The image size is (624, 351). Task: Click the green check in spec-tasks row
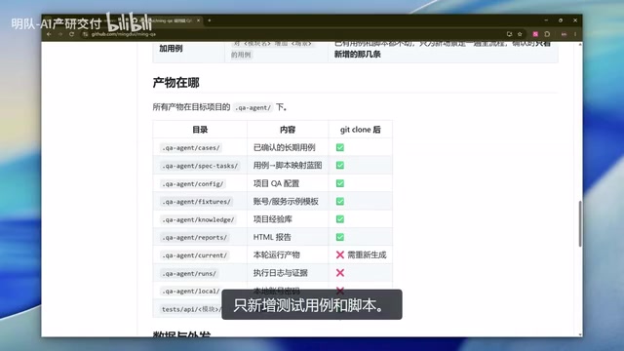click(x=340, y=165)
